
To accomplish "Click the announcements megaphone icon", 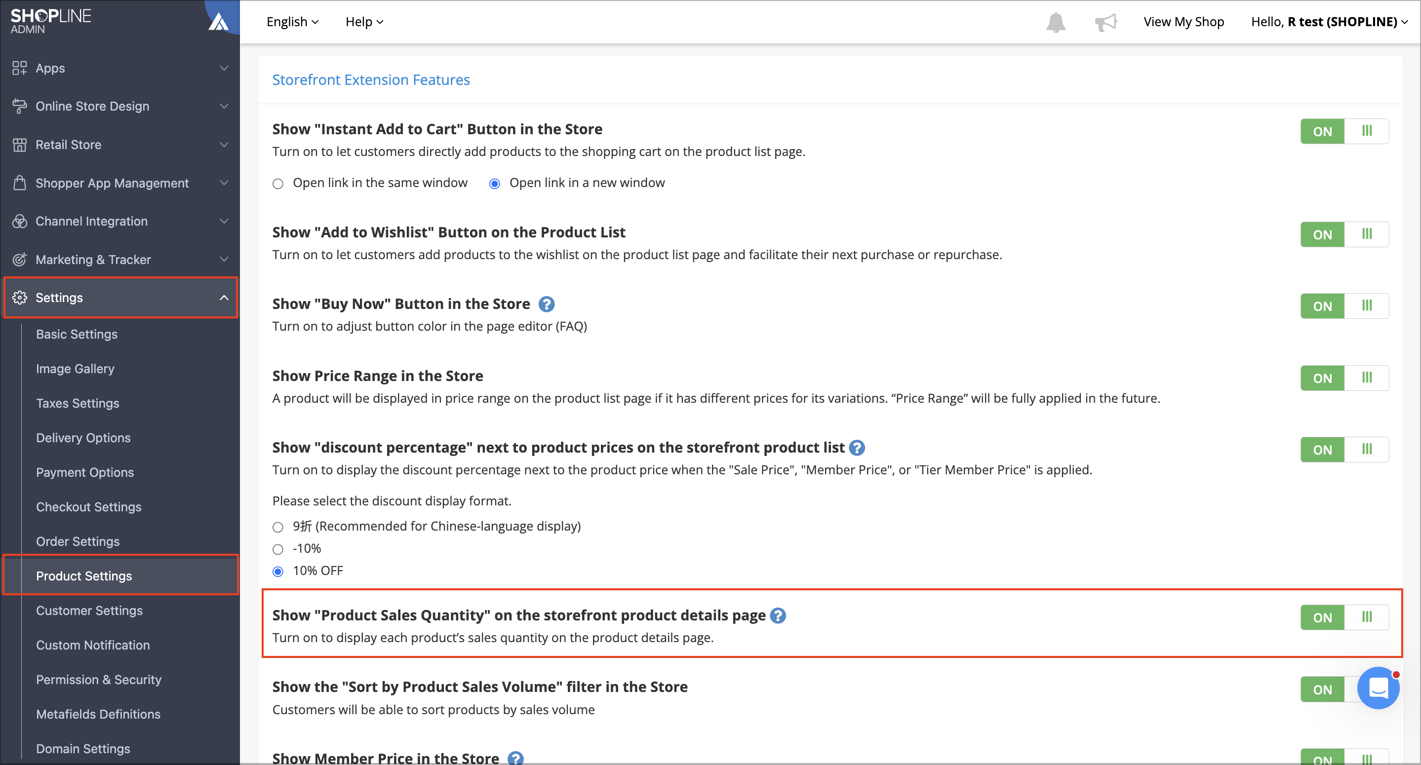I will point(1105,22).
